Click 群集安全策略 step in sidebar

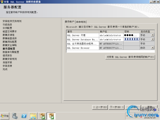[x=10, y=45]
